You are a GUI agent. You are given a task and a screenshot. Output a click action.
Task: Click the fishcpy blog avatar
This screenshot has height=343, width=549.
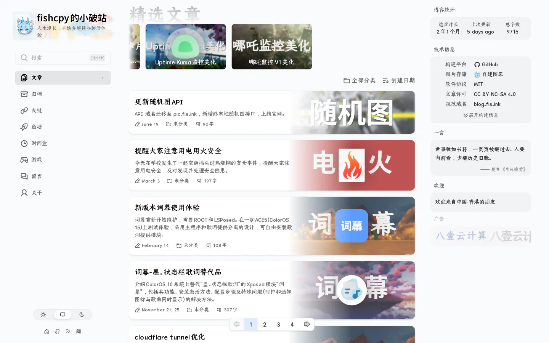pos(25,26)
